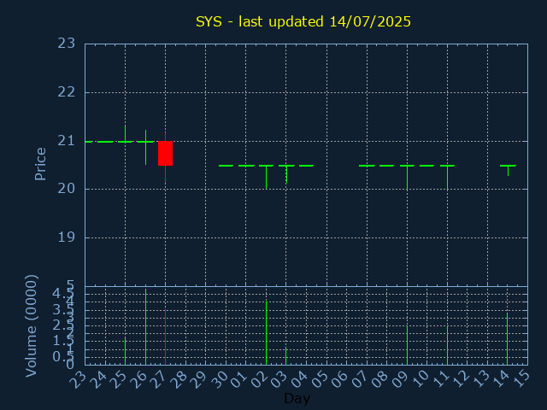Click the x-axis date label 23
Screen dimensions: 547x410
pyautogui.click(x=78, y=379)
